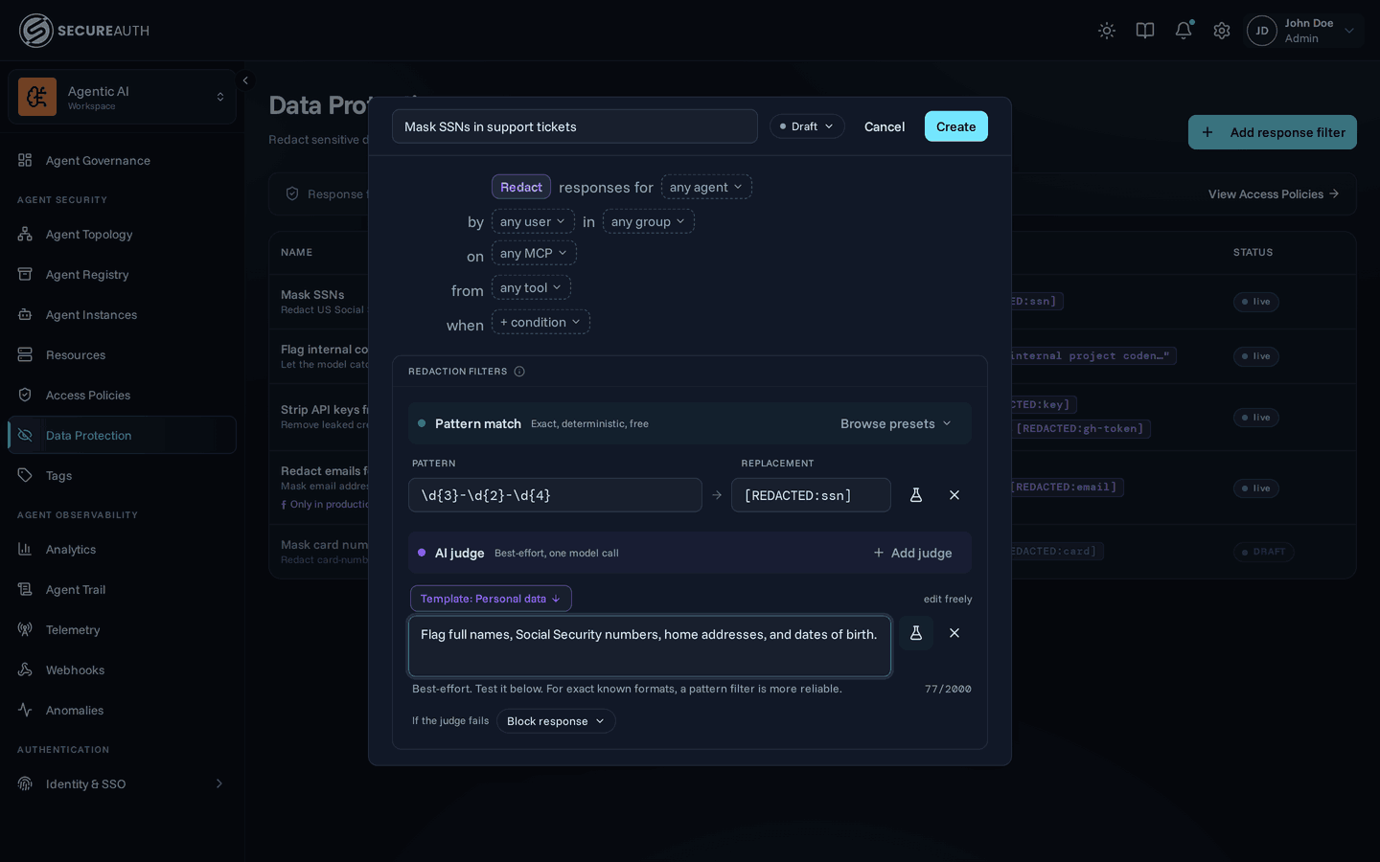This screenshot has height=862, width=1380.
Task: Remove the AI judge prompt
Action: point(954,633)
